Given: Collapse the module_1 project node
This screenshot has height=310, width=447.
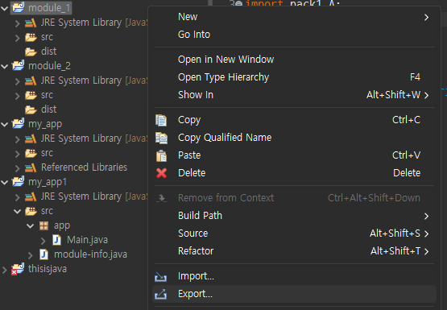Looking at the screenshot, I should coord(5,8).
